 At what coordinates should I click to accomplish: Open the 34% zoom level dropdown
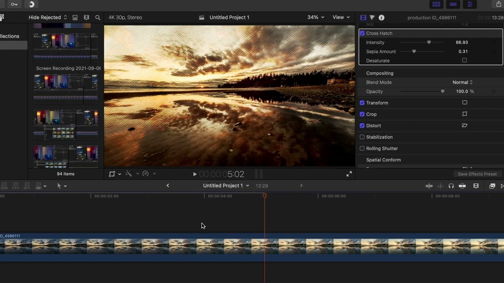tap(316, 17)
